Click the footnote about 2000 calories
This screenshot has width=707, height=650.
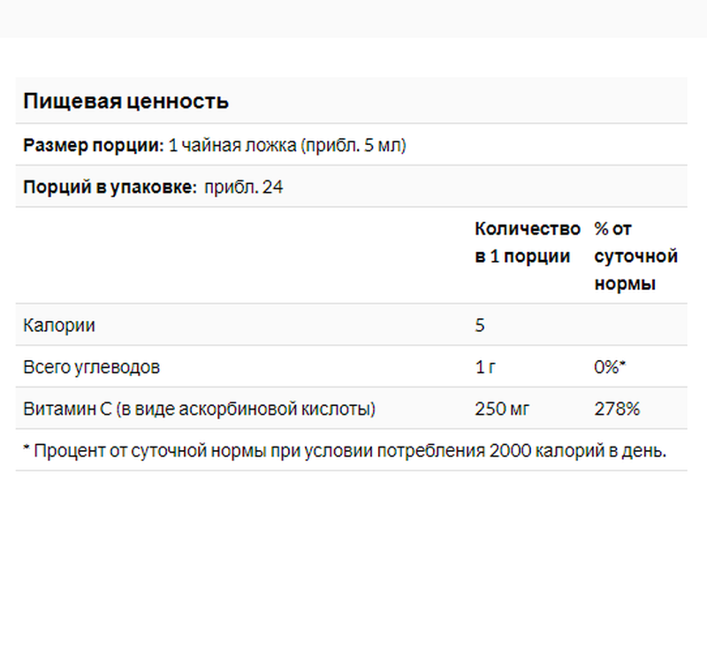coord(345,450)
